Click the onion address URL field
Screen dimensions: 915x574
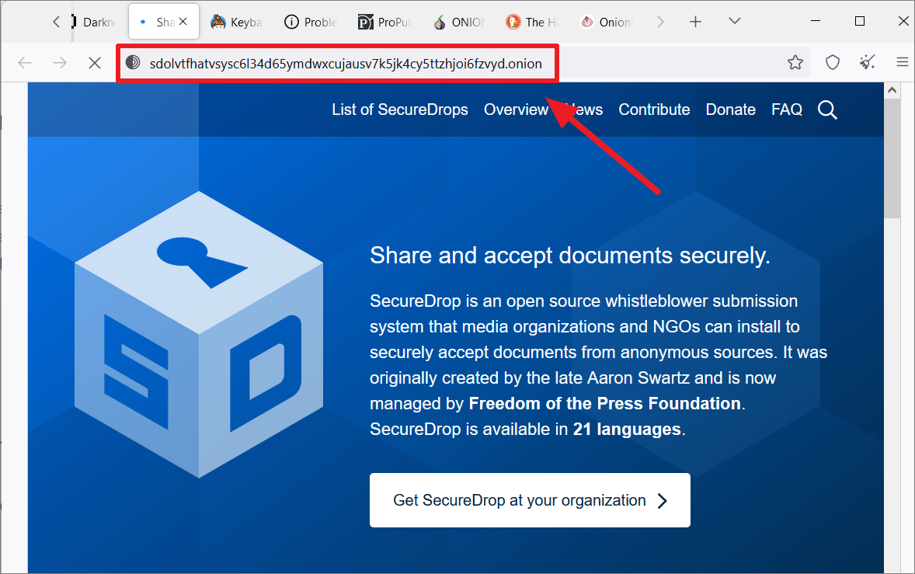(x=346, y=63)
